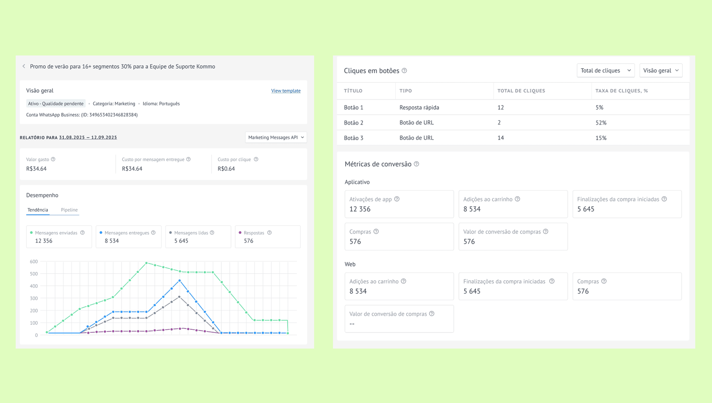712x403 pixels.
Task: Open the Visão geral dropdown selector
Action: pos(660,71)
